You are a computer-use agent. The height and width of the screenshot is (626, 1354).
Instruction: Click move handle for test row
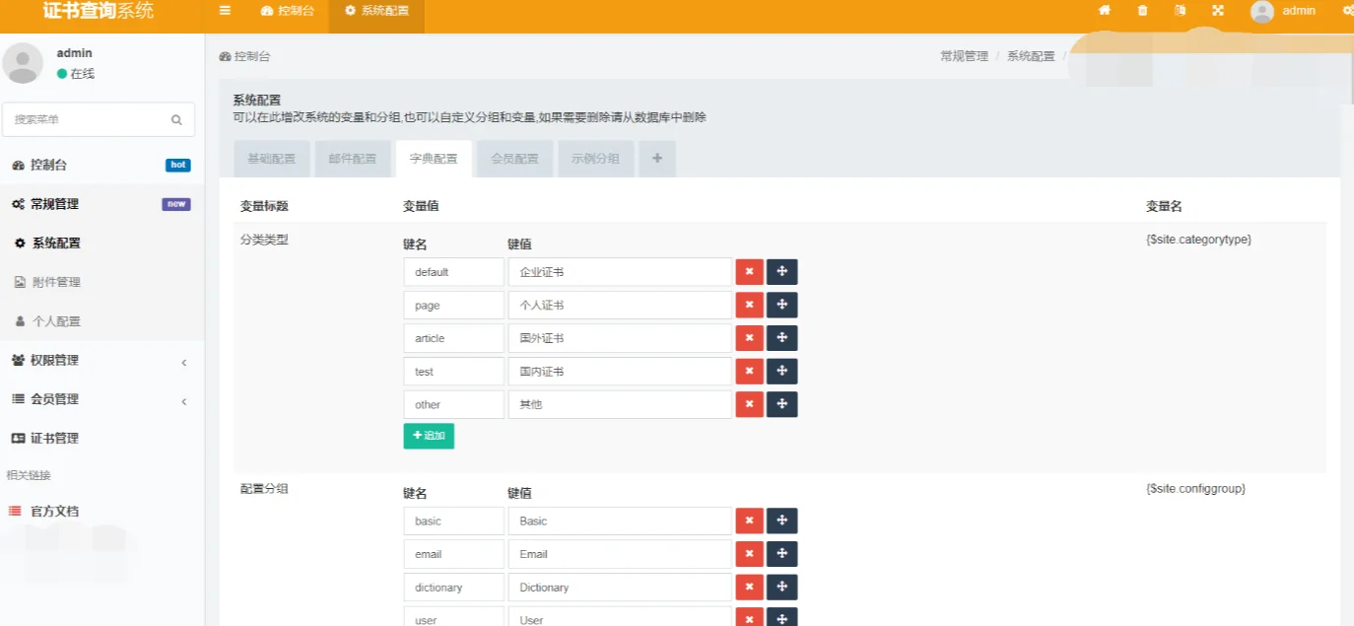[782, 372]
